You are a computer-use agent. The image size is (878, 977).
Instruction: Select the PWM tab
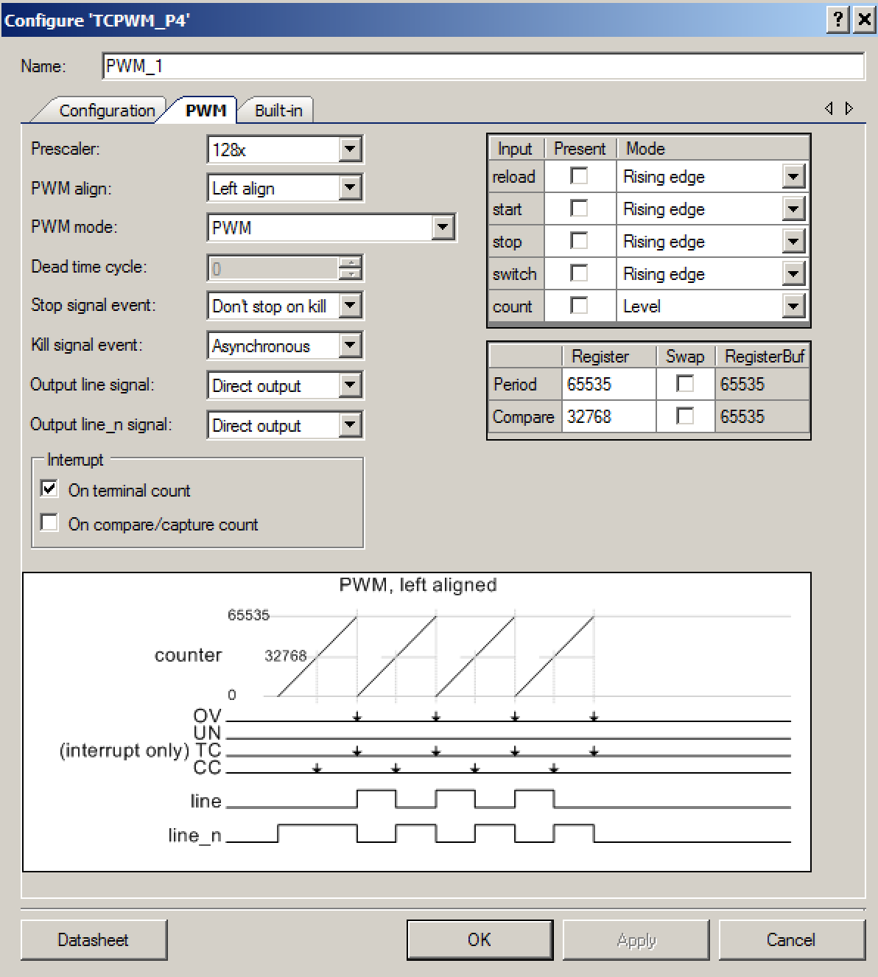pyautogui.click(x=206, y=111)
